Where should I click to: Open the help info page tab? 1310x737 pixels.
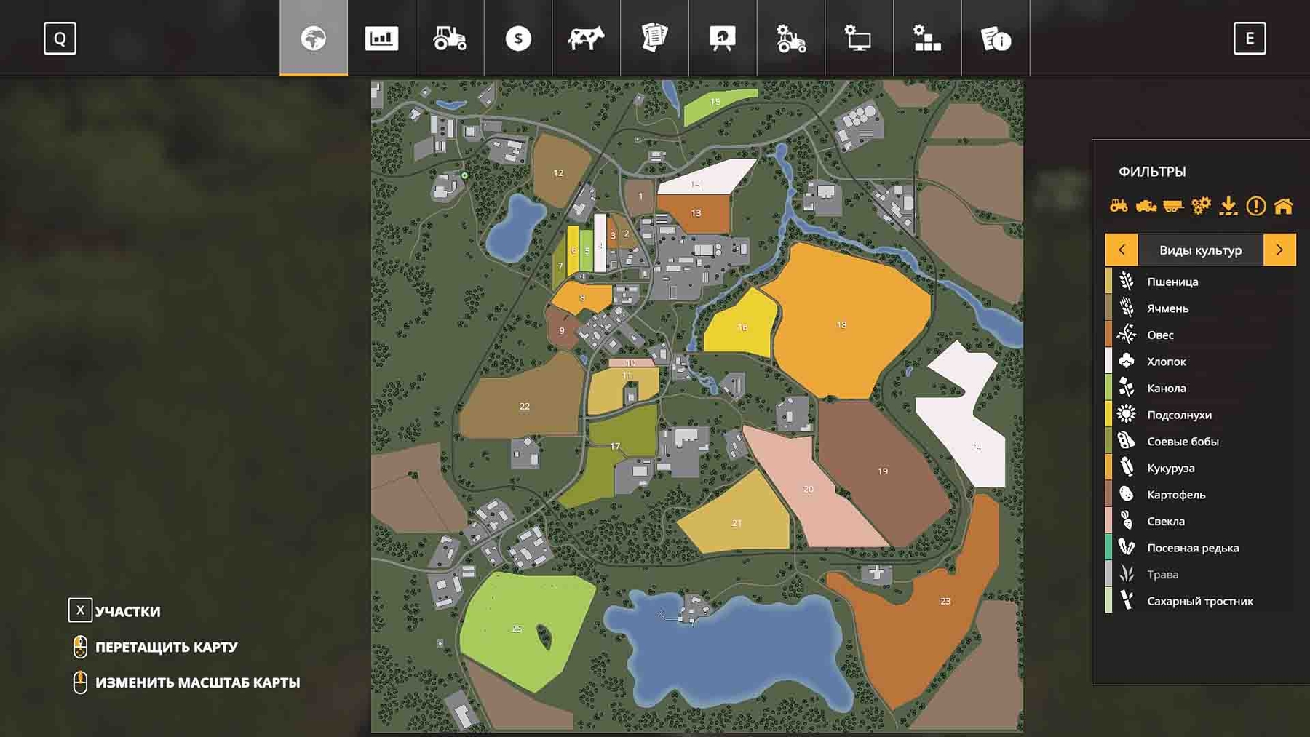coord(996,39)
